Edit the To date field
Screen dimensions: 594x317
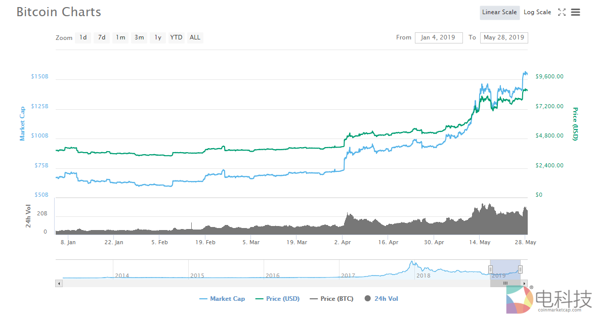[503, 37]
